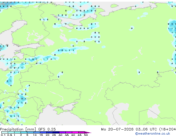
Task: Click the 'GFS 0.25' model label
Action: tap(47, 129)
